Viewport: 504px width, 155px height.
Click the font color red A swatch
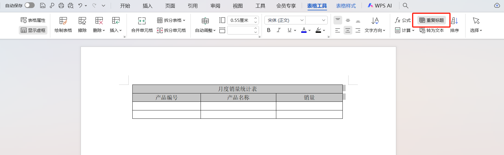coord(304,30)
